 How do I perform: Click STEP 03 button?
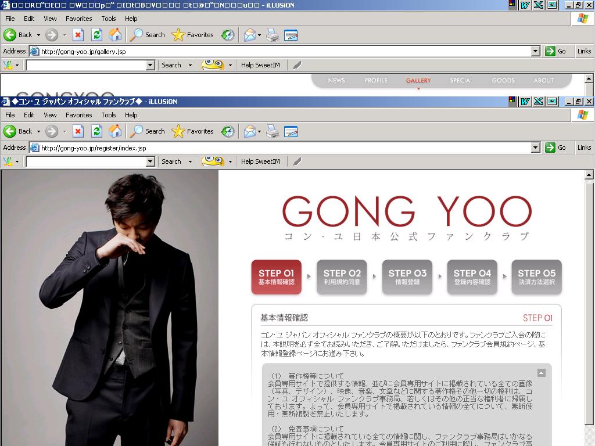tap(407, 277)
